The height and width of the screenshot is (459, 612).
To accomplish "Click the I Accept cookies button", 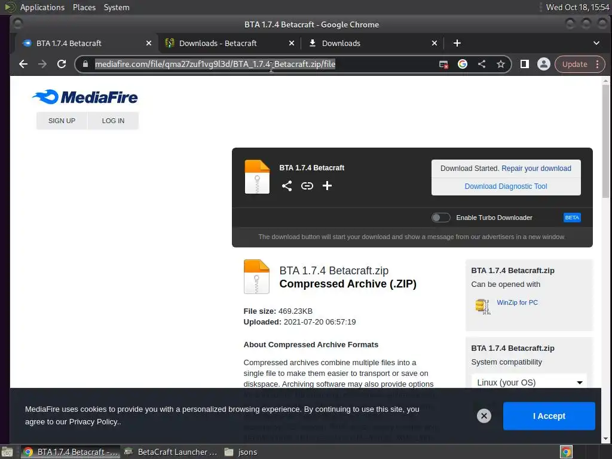I will 549,416.
